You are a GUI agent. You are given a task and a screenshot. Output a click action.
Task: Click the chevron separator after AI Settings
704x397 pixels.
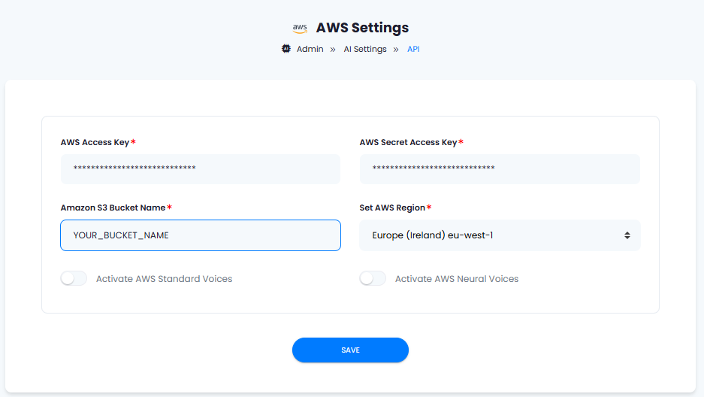[x=396, y=50]
